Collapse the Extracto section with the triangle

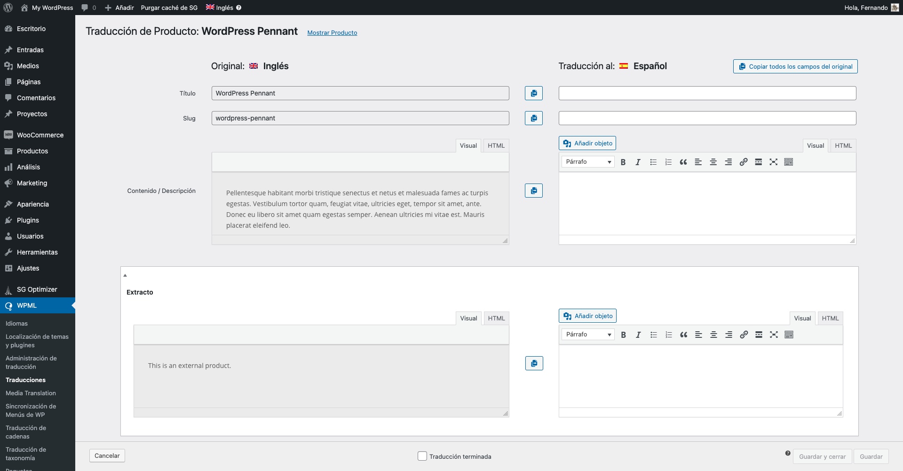[x=125, y=275]
